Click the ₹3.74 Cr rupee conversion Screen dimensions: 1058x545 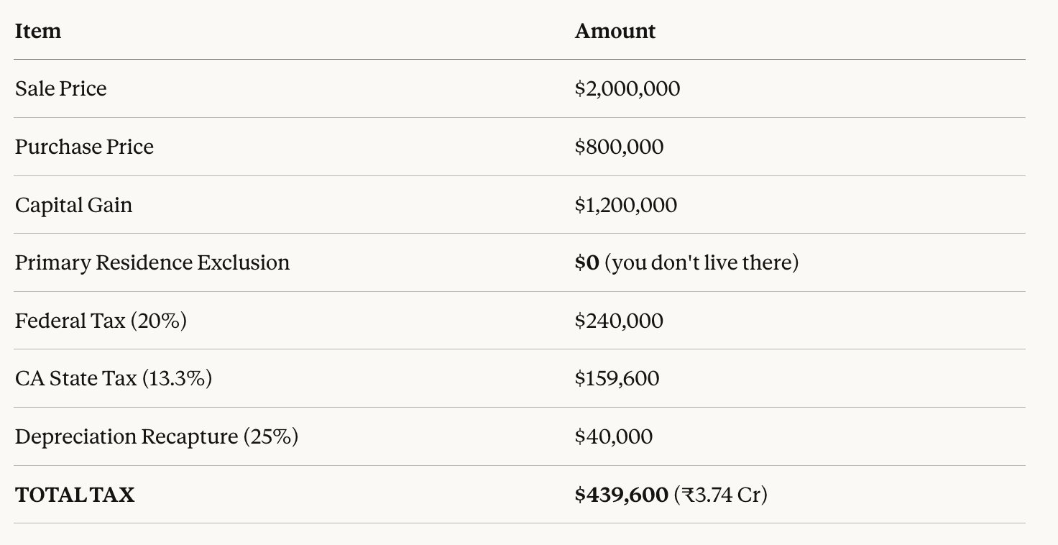tap(721, 495)
